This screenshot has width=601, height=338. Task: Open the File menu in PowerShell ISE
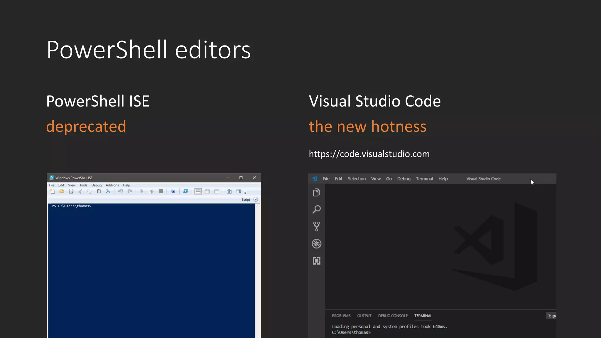[52, 185]
